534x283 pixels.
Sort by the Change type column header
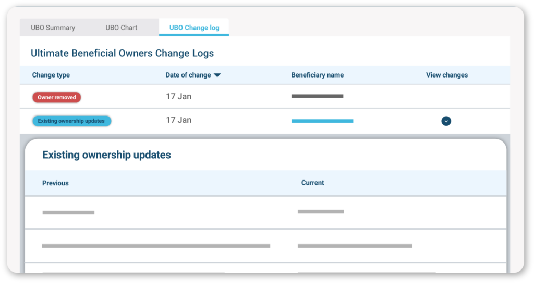click(x=51, y=75)
